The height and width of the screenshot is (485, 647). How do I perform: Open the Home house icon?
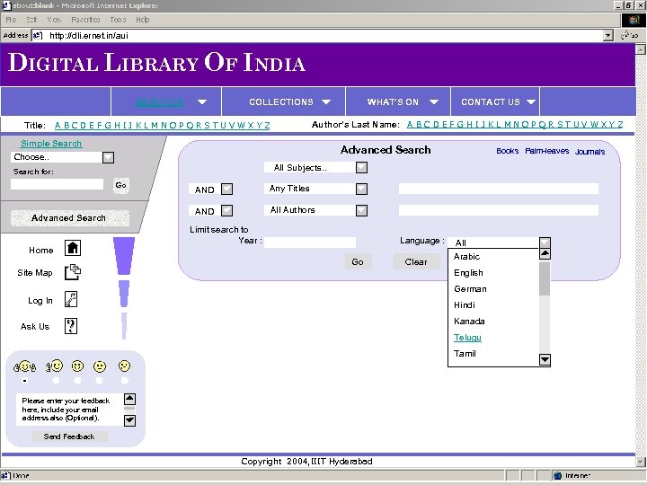73,248
